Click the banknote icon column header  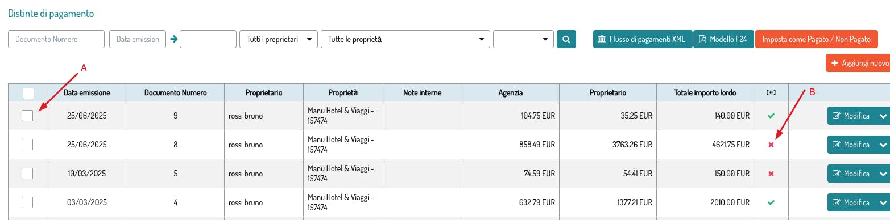(x=771, y=92)
